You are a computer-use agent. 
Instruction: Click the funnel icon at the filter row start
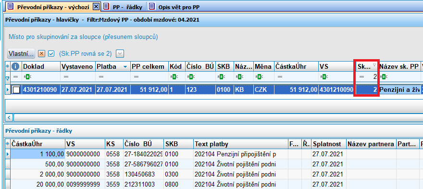[8, 78]
